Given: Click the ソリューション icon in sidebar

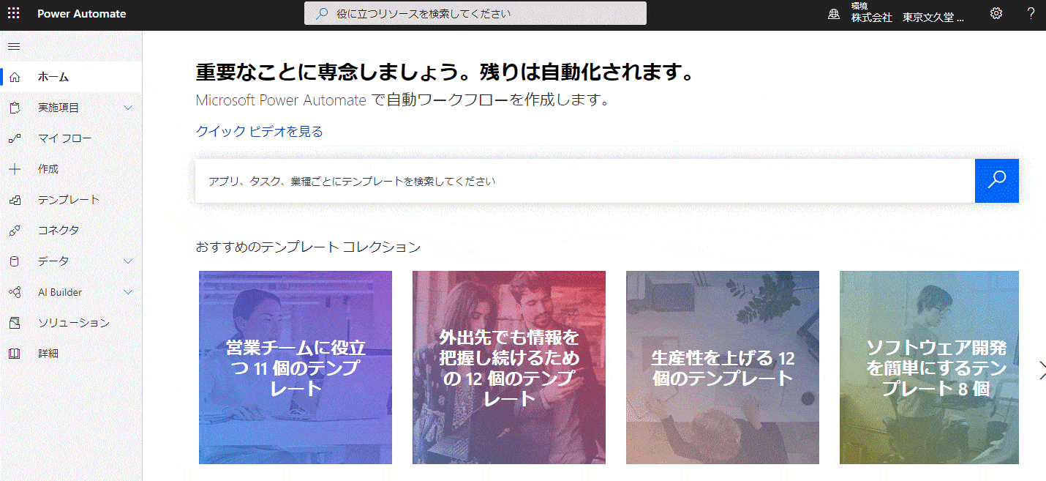Looking at the screenshot, I should coord(15,323).
